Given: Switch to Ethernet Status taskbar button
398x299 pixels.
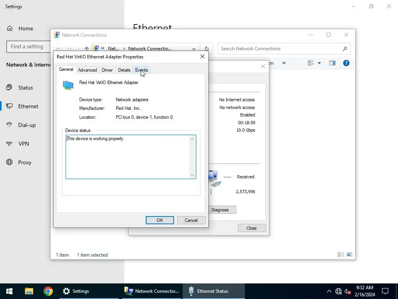Looking at the screenshot, I should 213,291.
